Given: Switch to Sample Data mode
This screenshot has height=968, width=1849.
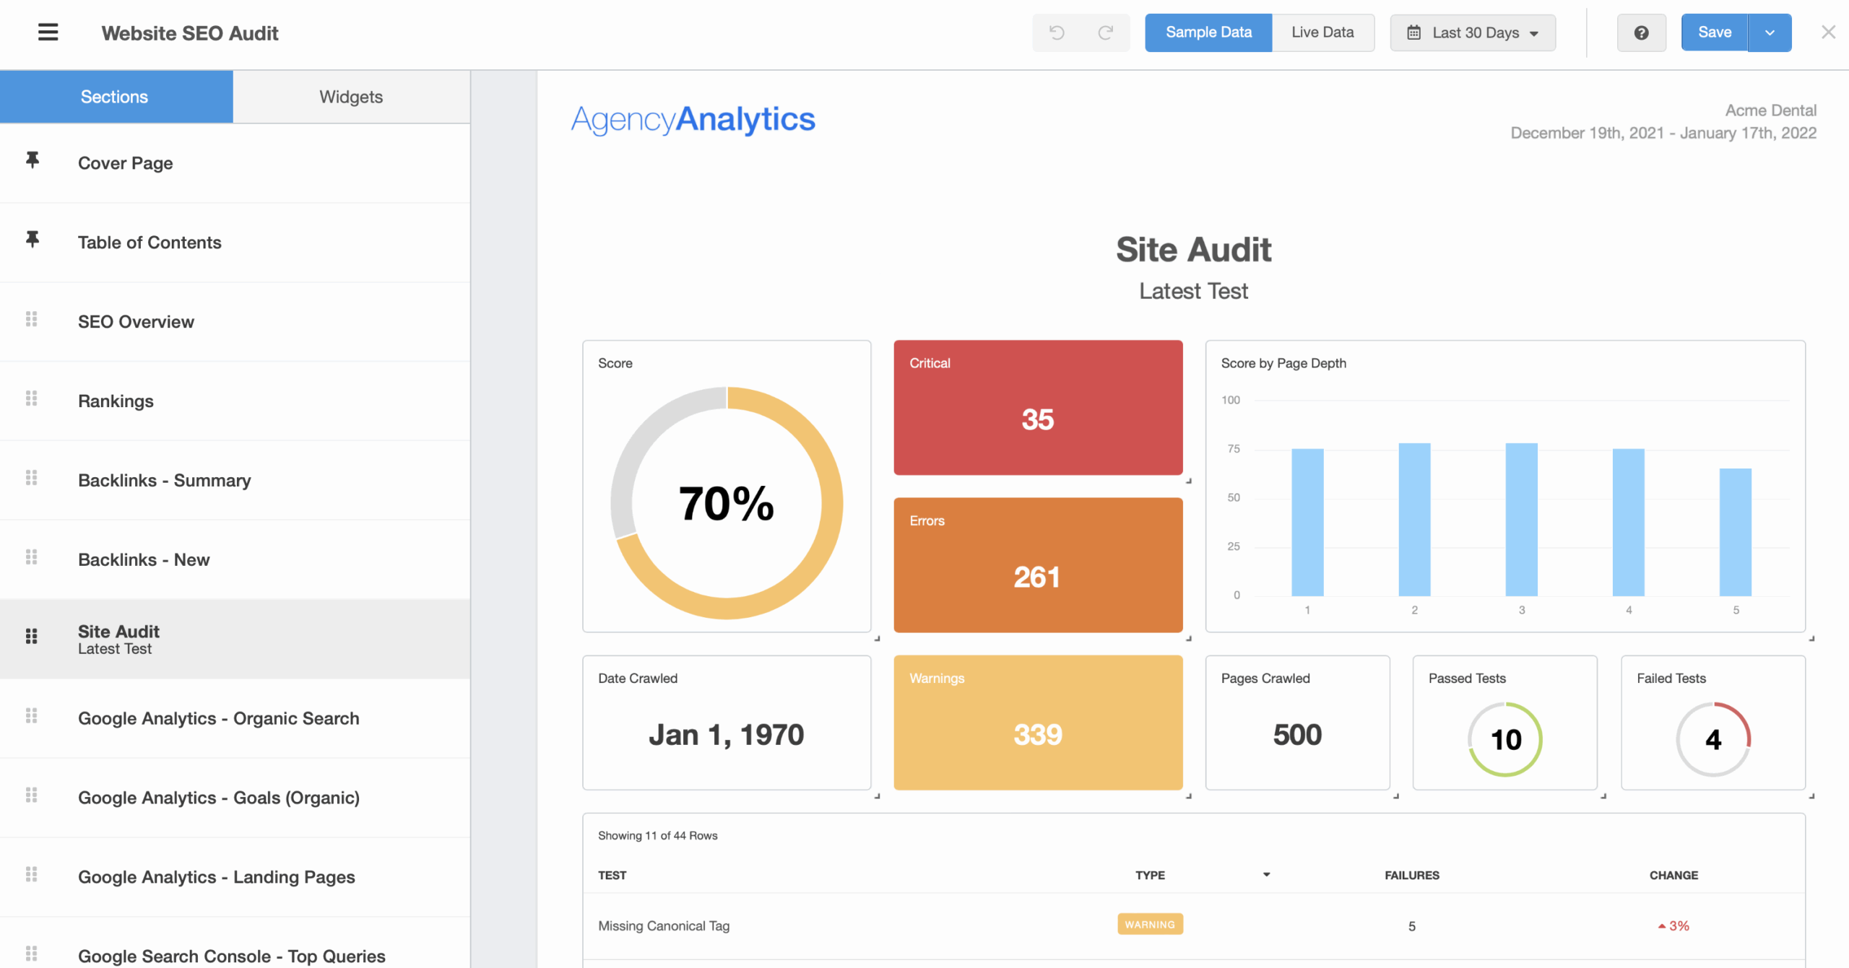Looking at the screenshot, I should coord(1208,32).
